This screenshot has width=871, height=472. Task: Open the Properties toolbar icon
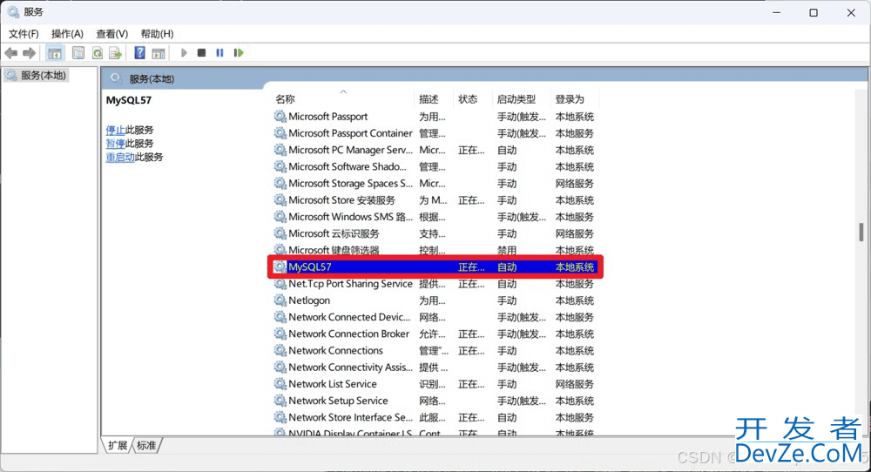coord(78,53)
